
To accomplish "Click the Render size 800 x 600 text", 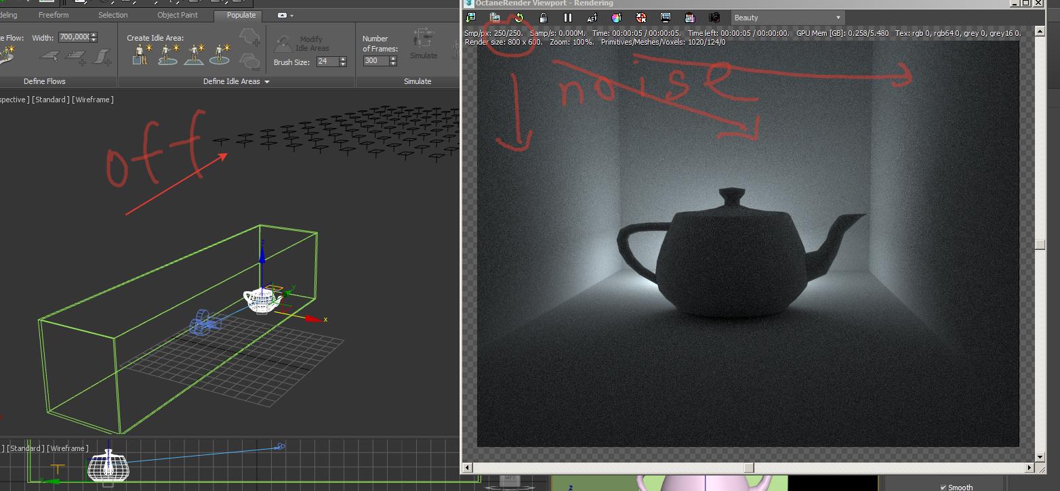I will click(x=504, y=42).
